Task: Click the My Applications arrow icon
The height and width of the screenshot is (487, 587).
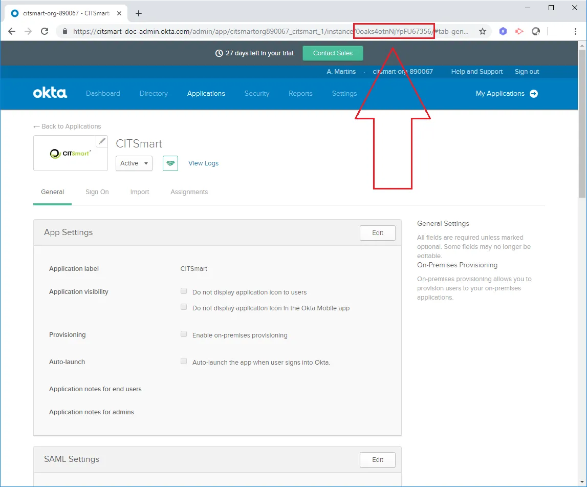Action: pos(534,94)
